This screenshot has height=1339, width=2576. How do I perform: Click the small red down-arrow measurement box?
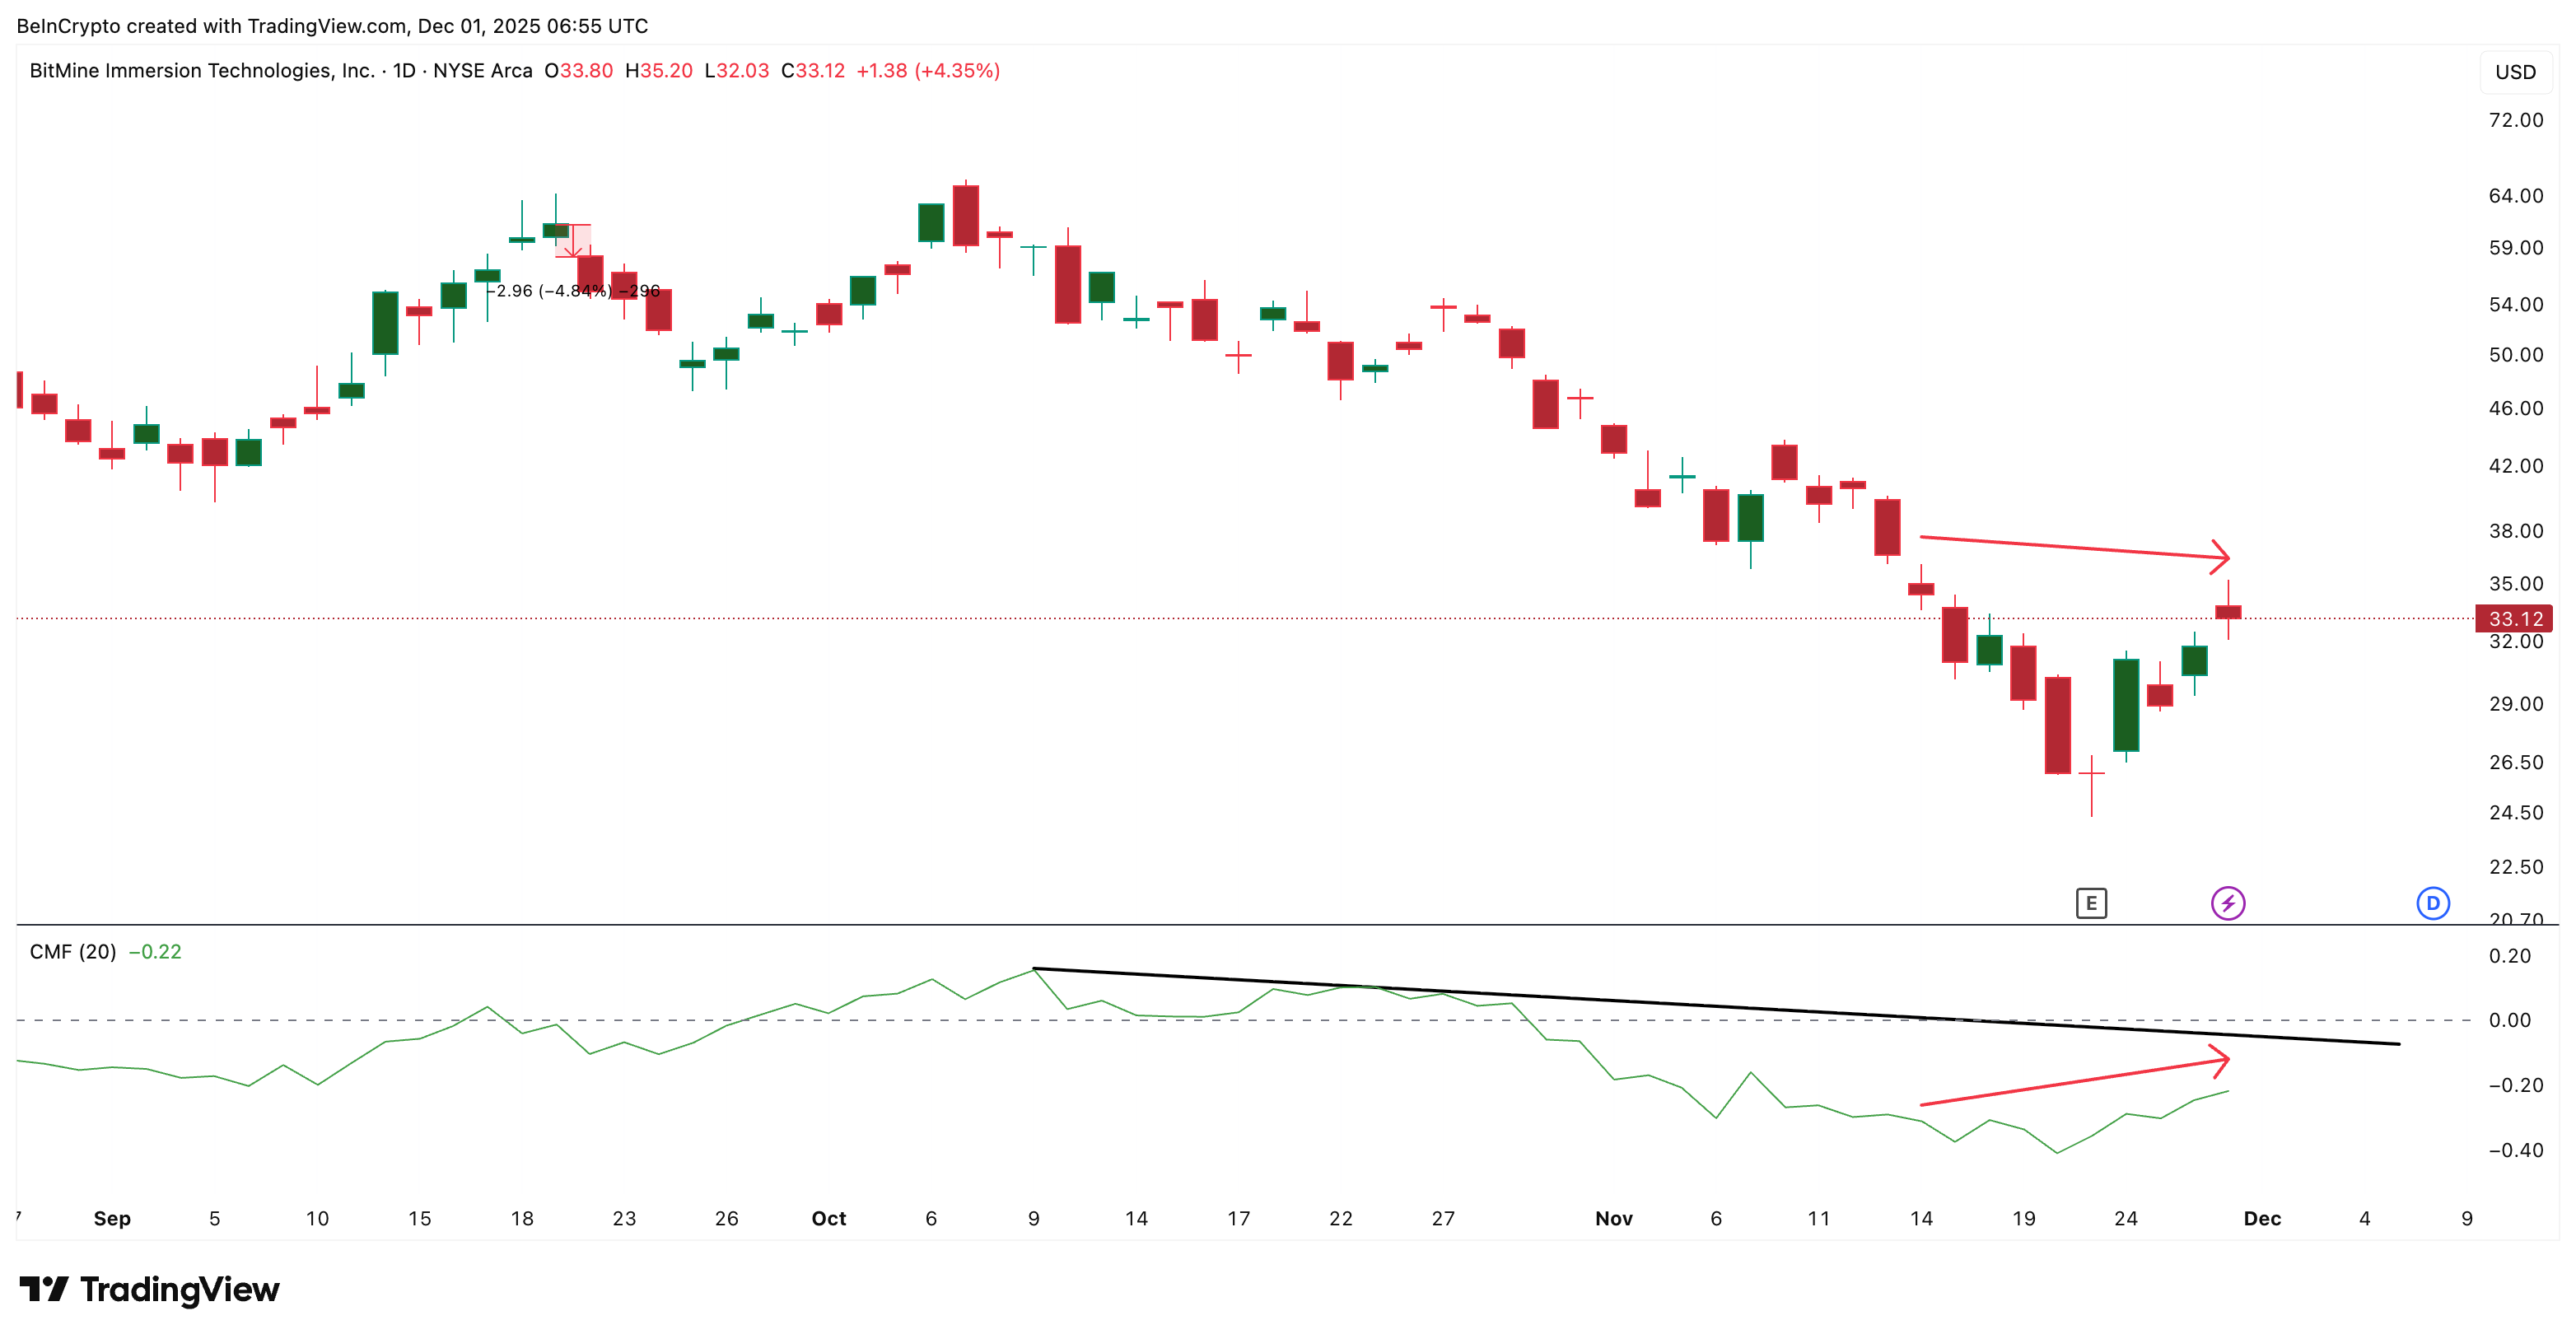coord(573,241)
